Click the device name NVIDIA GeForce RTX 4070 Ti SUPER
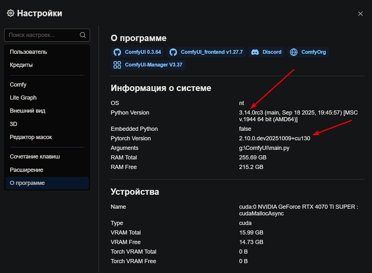The width and height of the screenshot is (372, 273). (307, 207)
